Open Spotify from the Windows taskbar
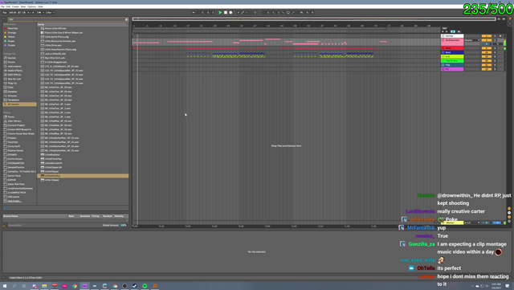This screenshot has width=514, height=290. tap(145, 286)
